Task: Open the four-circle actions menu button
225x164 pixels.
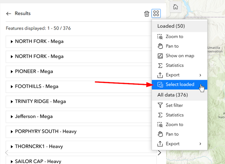Action: pos(156,13)
